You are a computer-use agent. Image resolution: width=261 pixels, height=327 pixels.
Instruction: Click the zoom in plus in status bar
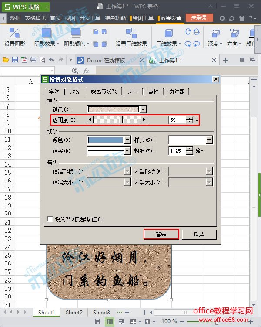pyautogui.click(x=251, y=322)
